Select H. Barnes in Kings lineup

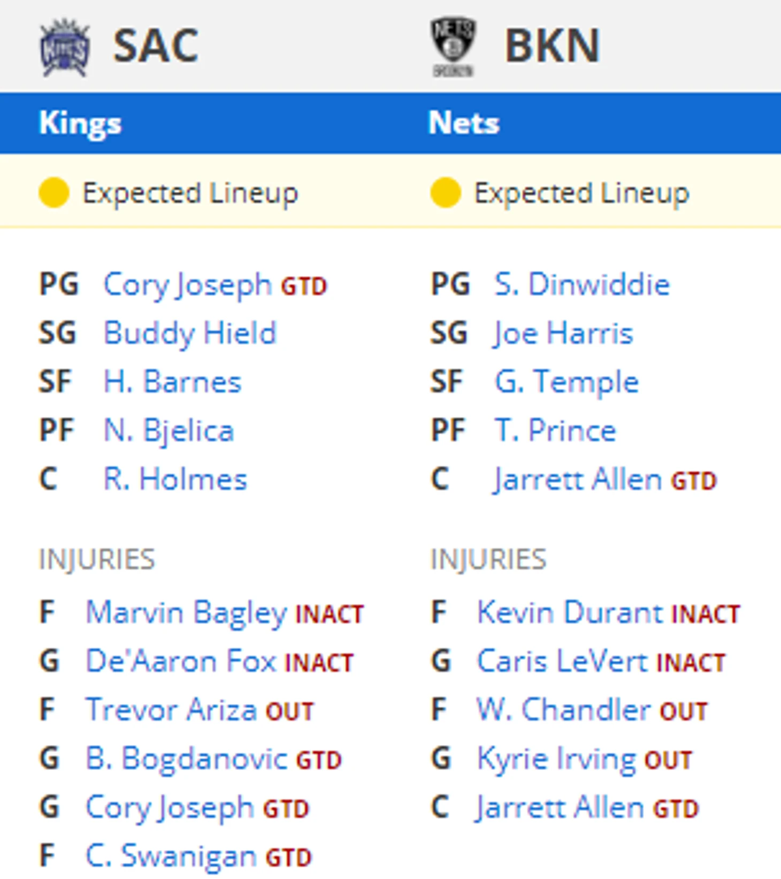coord(172,382)
